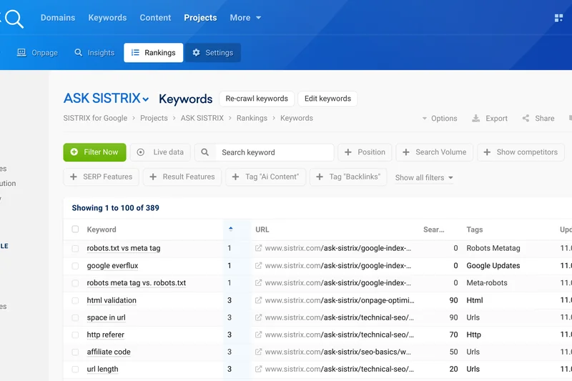Click the Share icon
The height and width of the screenshot is (381, 572).
click(526, 119)
